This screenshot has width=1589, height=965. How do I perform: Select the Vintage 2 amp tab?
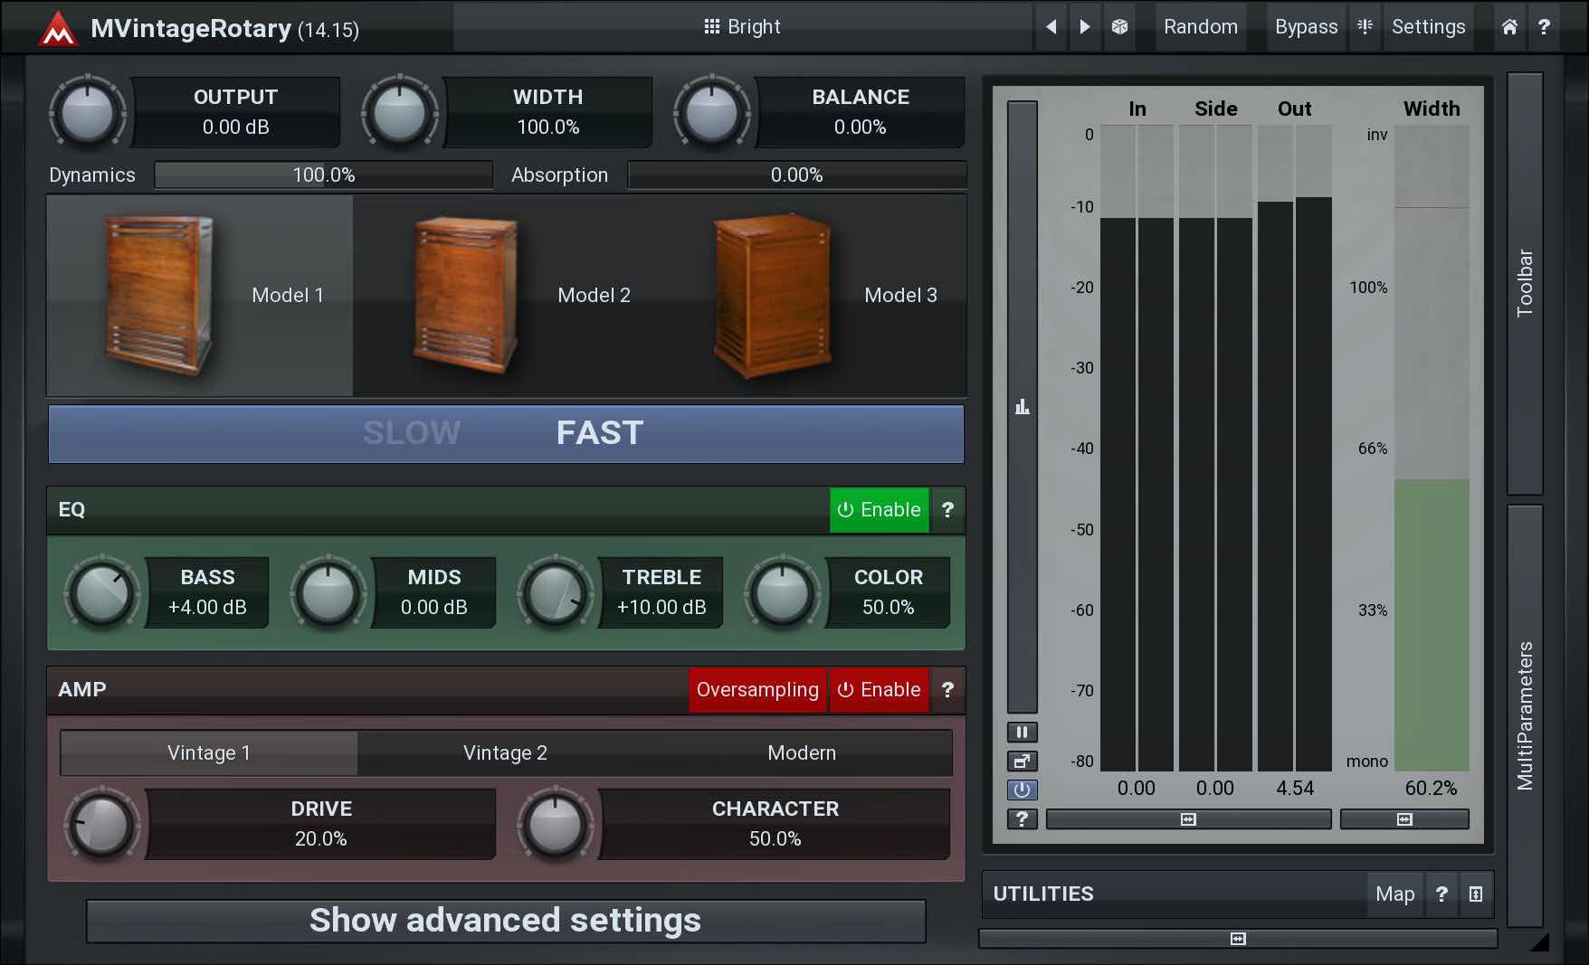point(505,753)
